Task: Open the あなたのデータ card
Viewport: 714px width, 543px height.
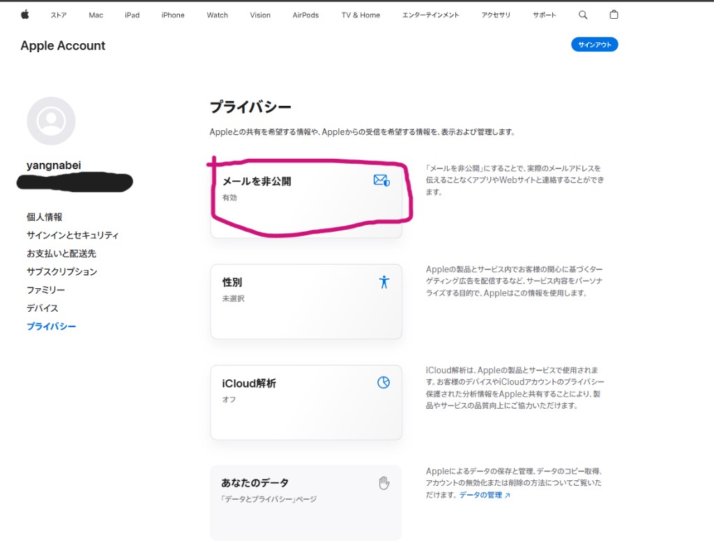Action: tap(306, 503)
